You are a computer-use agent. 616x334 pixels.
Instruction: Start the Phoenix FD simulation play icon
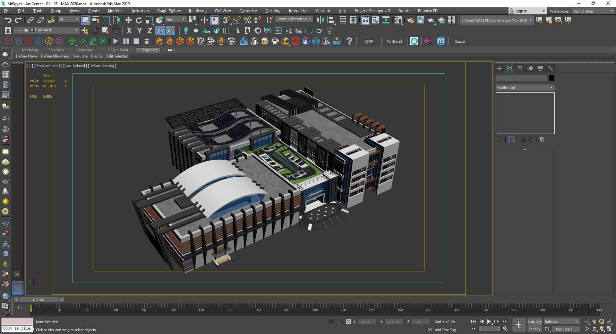point(116,41)
